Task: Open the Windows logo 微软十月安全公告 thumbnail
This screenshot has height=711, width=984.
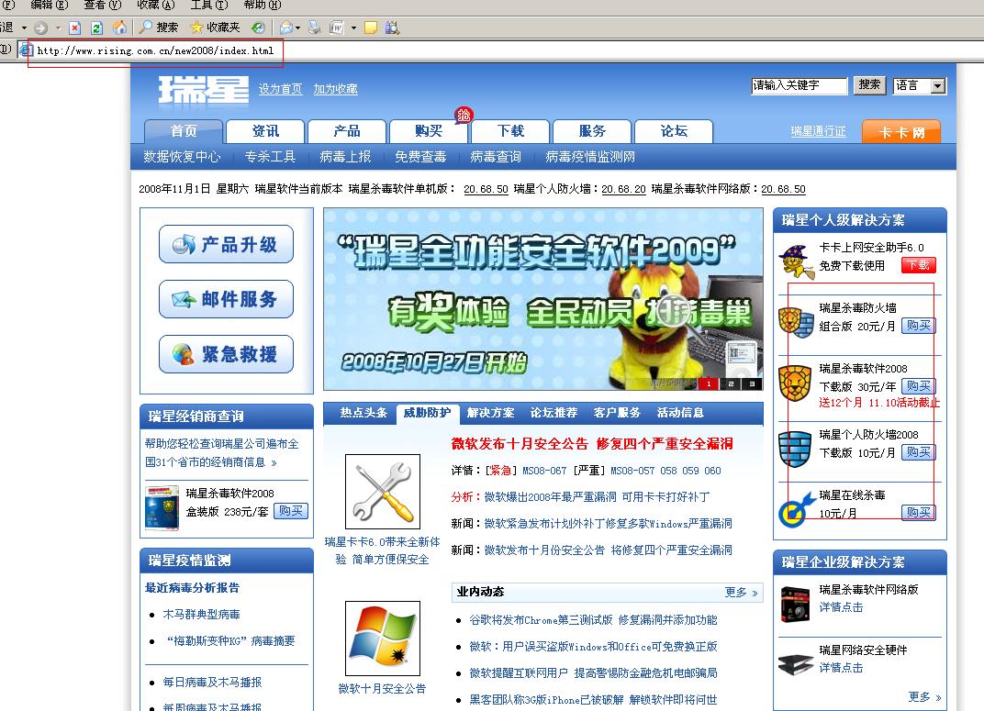Action: pyautogui.click(x=383, y=639)
